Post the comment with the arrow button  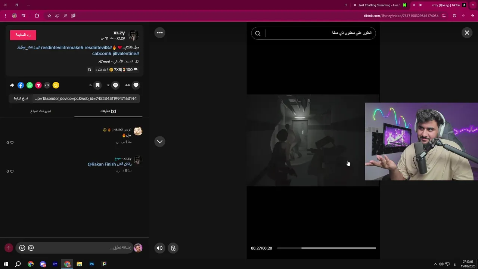[x=9, y=248]
